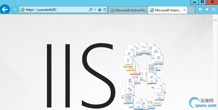Minimize the browser window
Viewport: 218px width, 110px height.
coord(195,2)
